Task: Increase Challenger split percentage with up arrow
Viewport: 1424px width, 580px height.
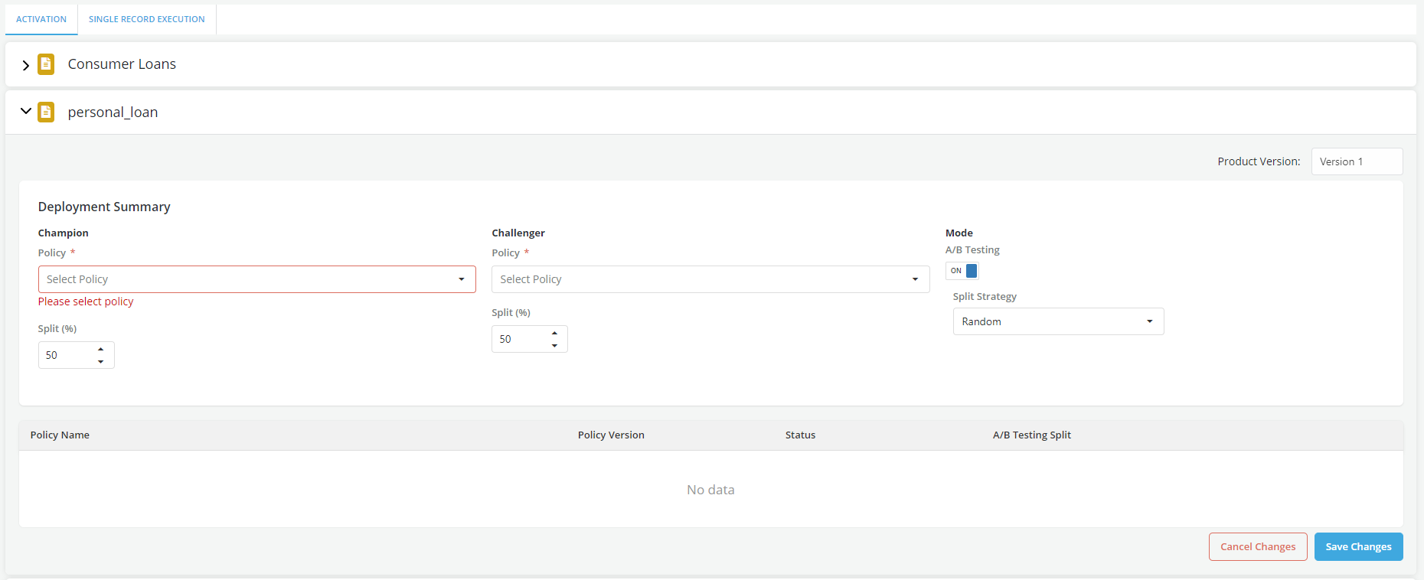Action: click(554, 334)
